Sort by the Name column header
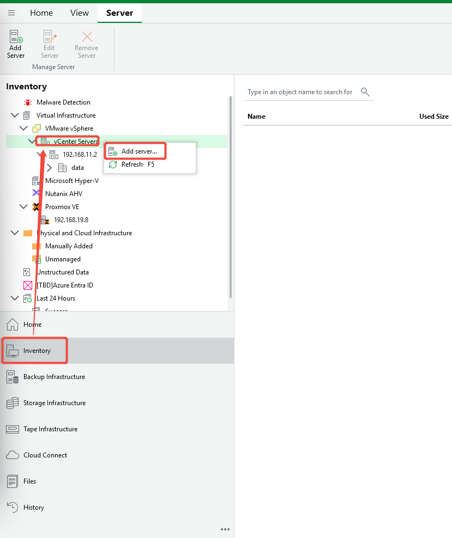 point(256,117)
